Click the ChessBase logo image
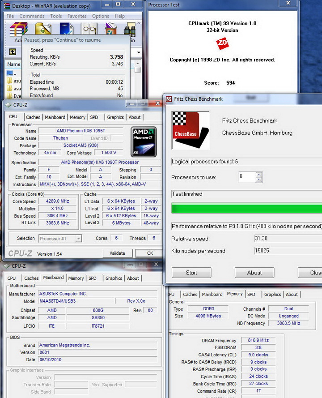Screen dimensions: 322x398 point(191,130)
